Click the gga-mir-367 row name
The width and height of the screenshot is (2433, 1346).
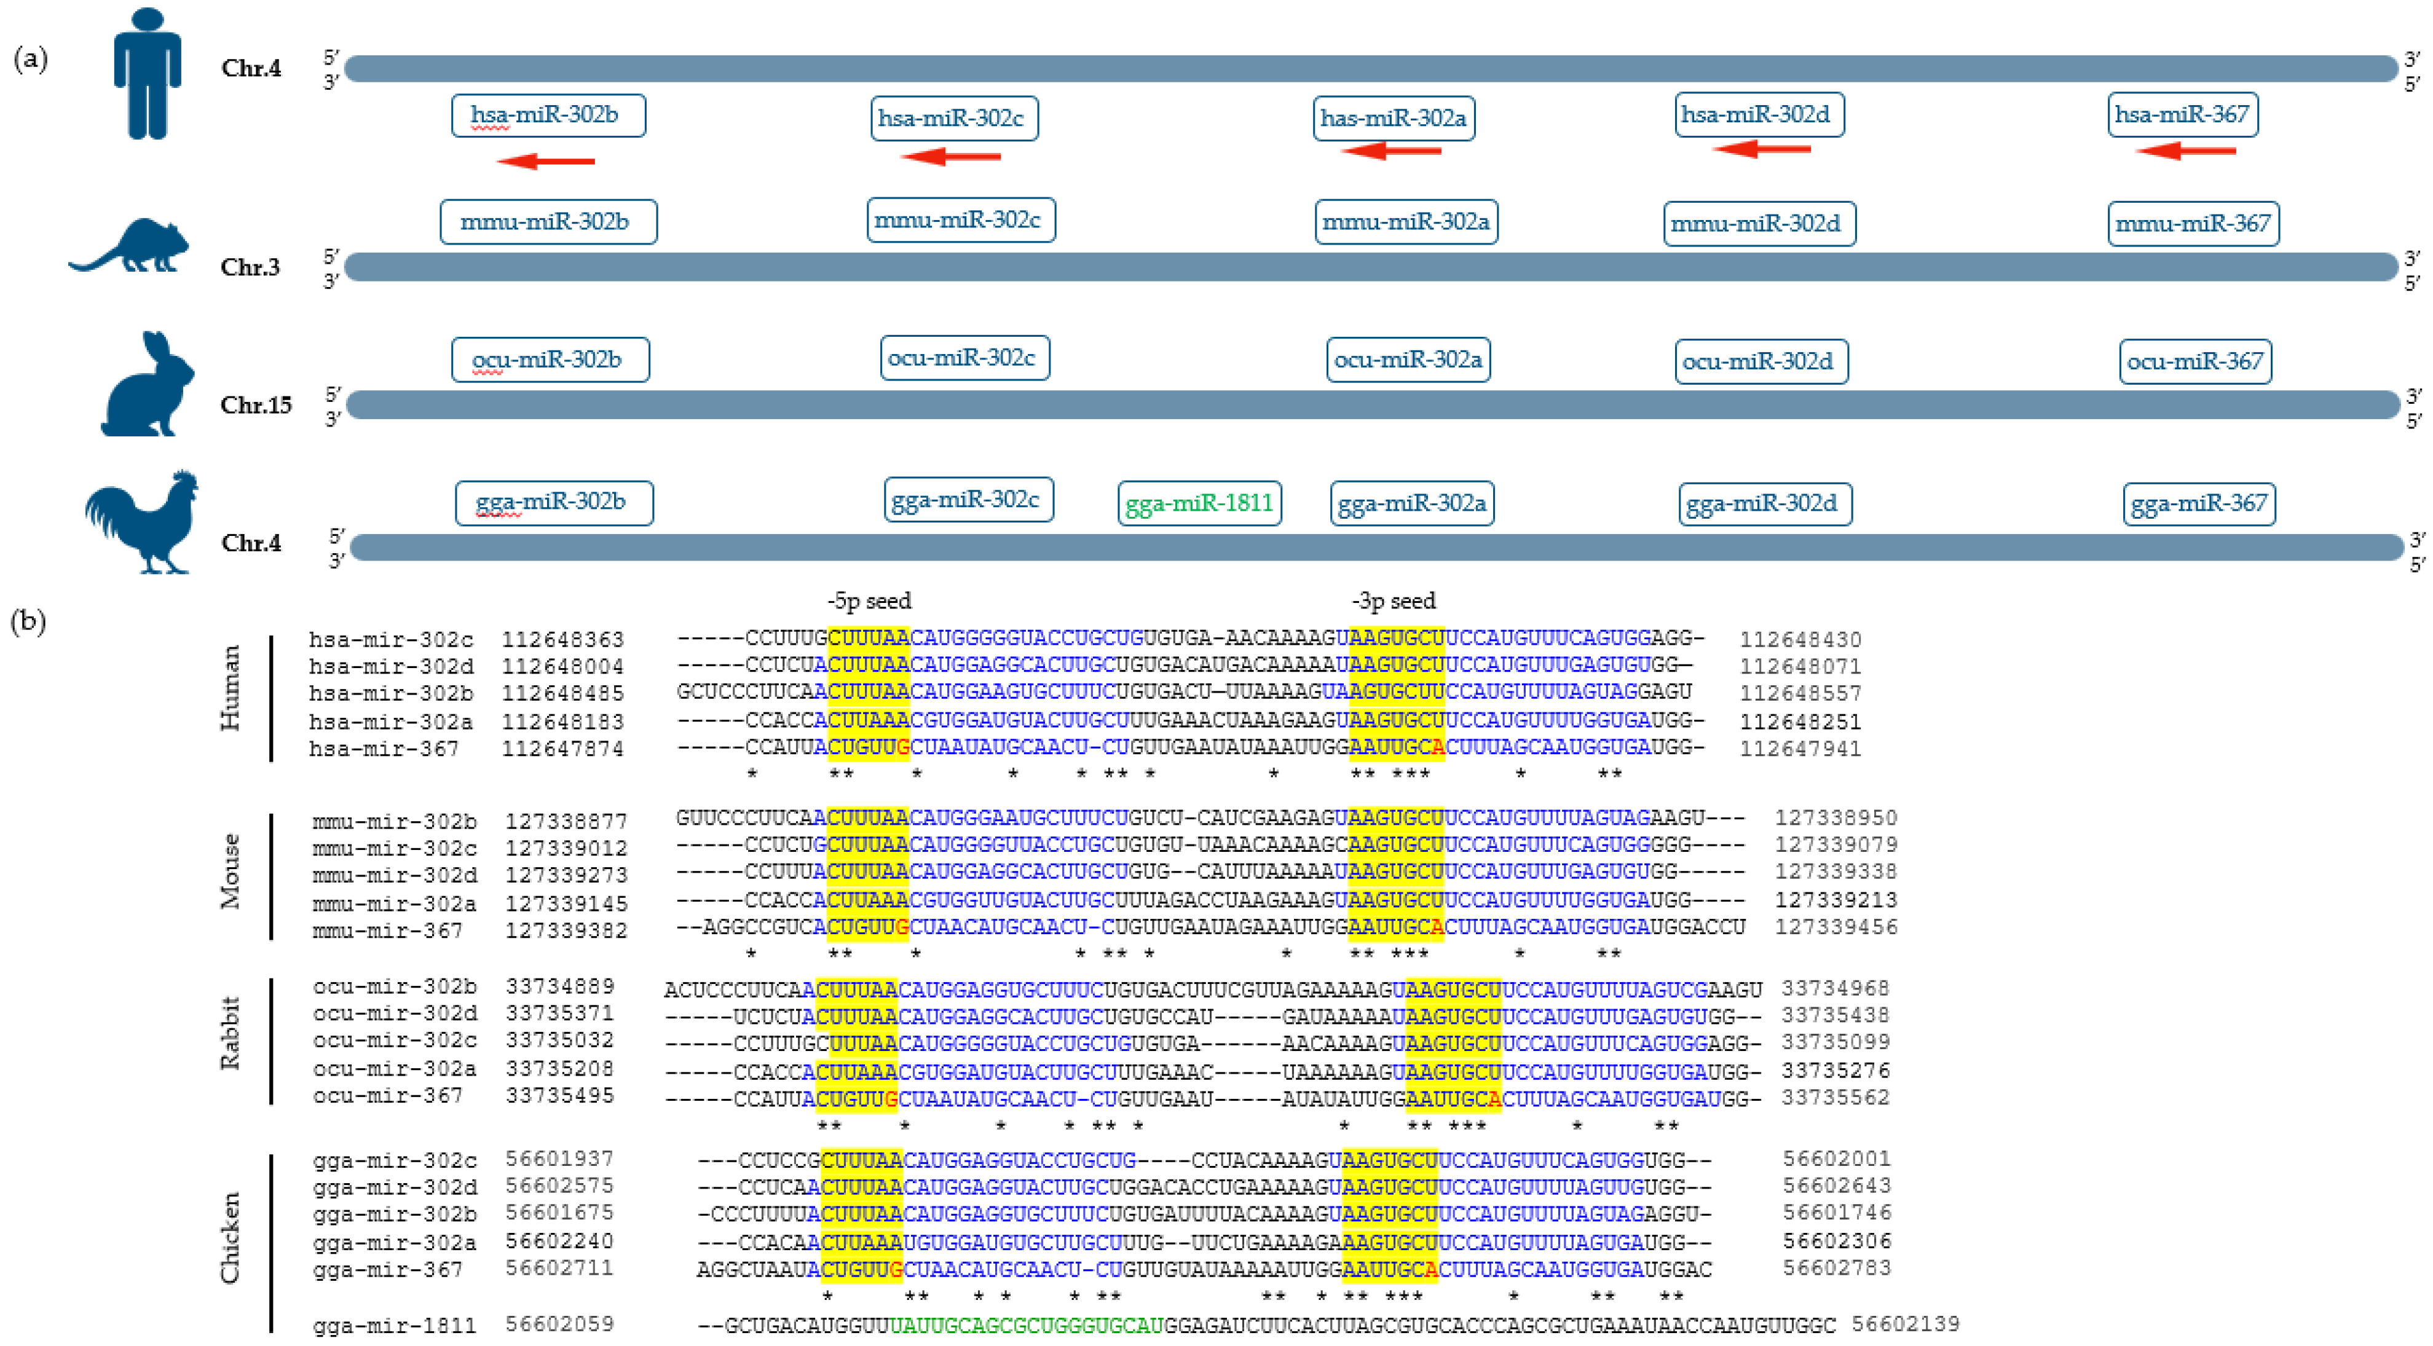[388, 1270]
